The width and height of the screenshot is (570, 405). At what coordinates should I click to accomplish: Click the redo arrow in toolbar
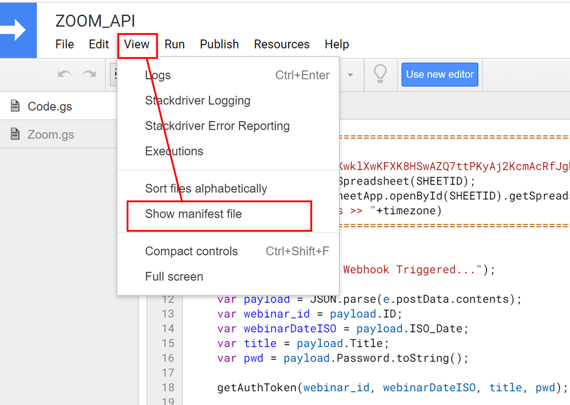coord(89,75)
